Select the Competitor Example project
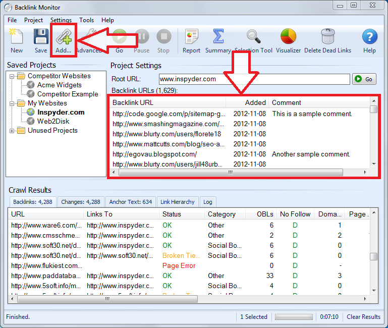The height and width of the screenshot is (328, 388). tap(68, 94)
